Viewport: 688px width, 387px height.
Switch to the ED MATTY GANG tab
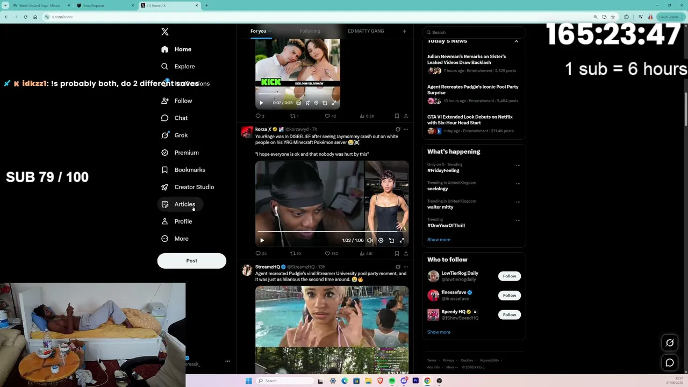click(365, 31)
